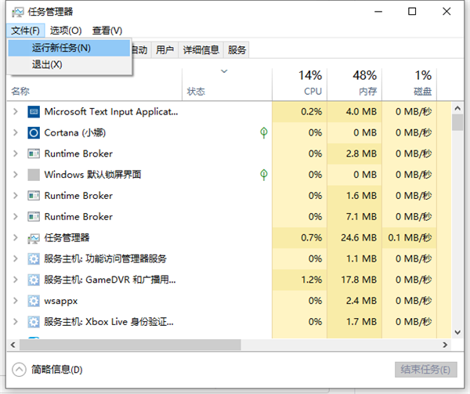Click the Xbox Live service host gear icon
This screenshot has height=394, width=470.
tap(34, 322)
